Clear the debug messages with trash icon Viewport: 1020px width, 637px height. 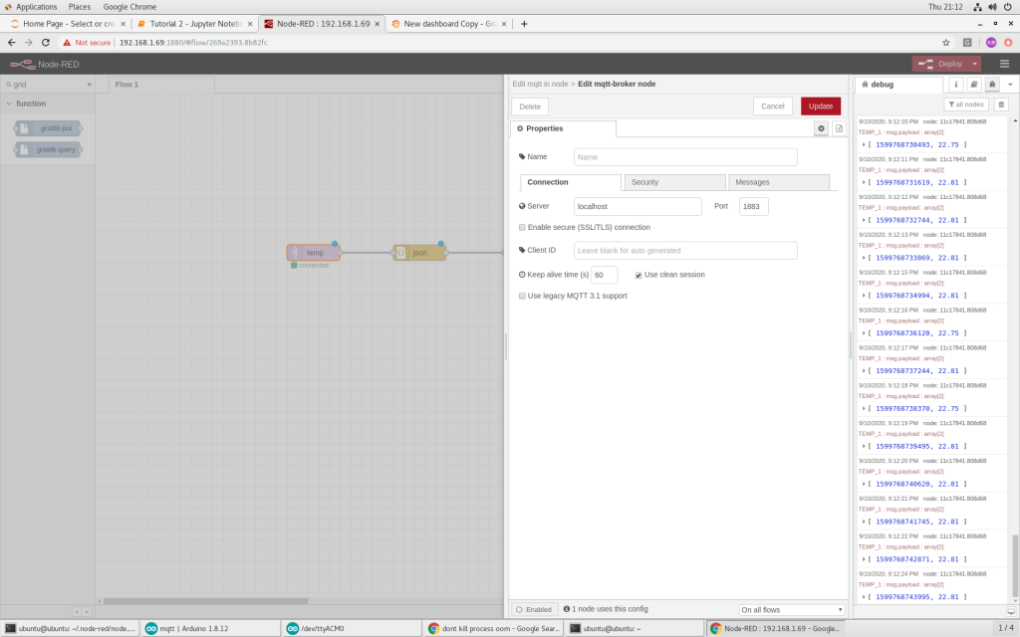[x=1001, y=104]
